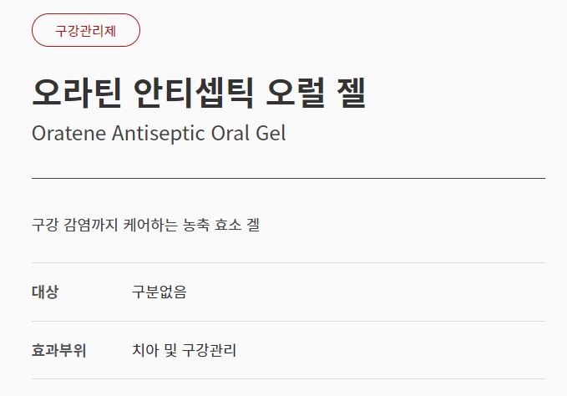
Task: Click the dark divider below the subtitle
Action: tap(288, 178)
